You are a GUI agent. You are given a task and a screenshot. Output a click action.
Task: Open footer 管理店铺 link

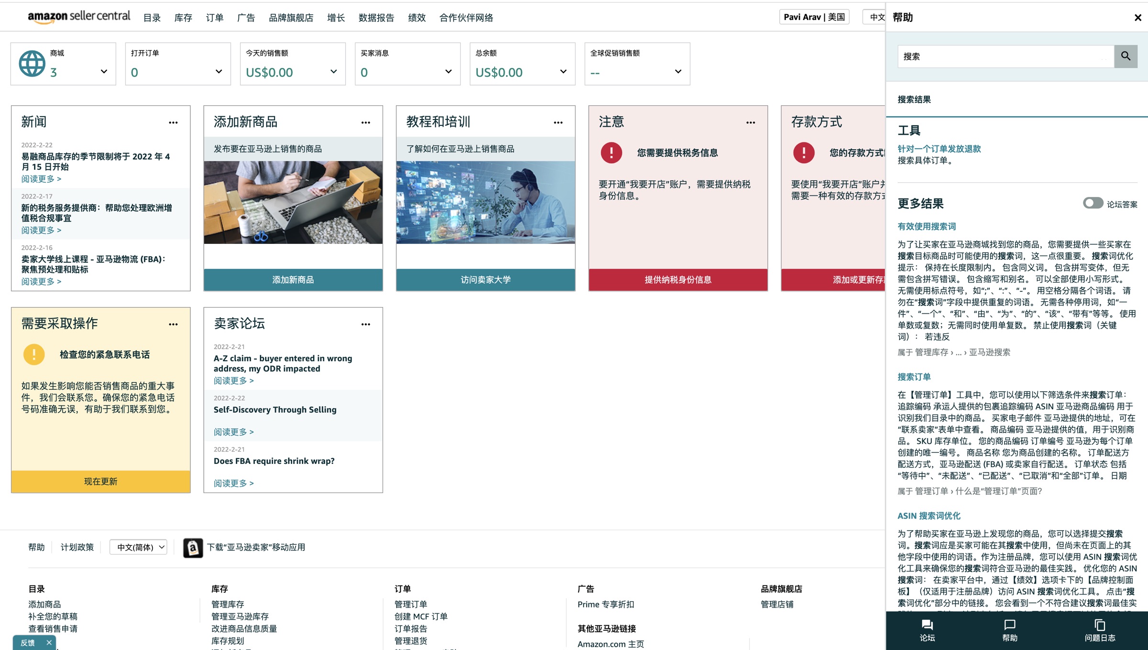[x=777, y=605]
